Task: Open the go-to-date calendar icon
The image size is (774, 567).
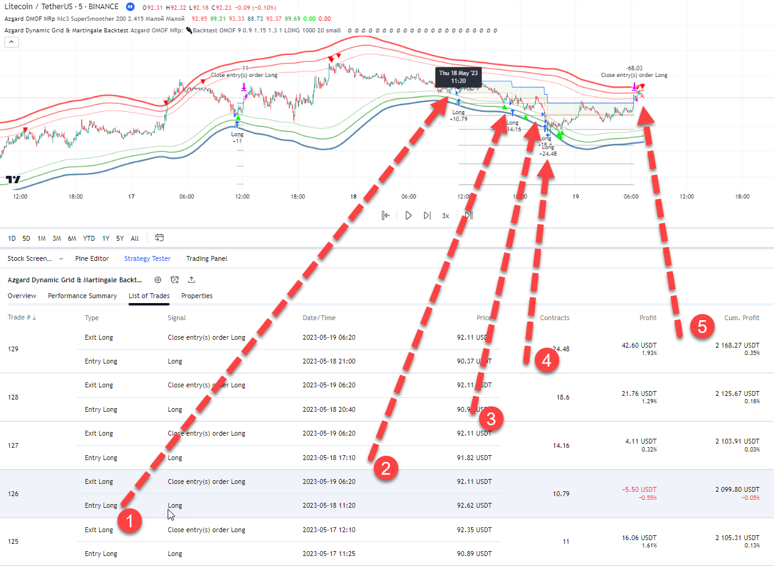Action: point(160,238)
